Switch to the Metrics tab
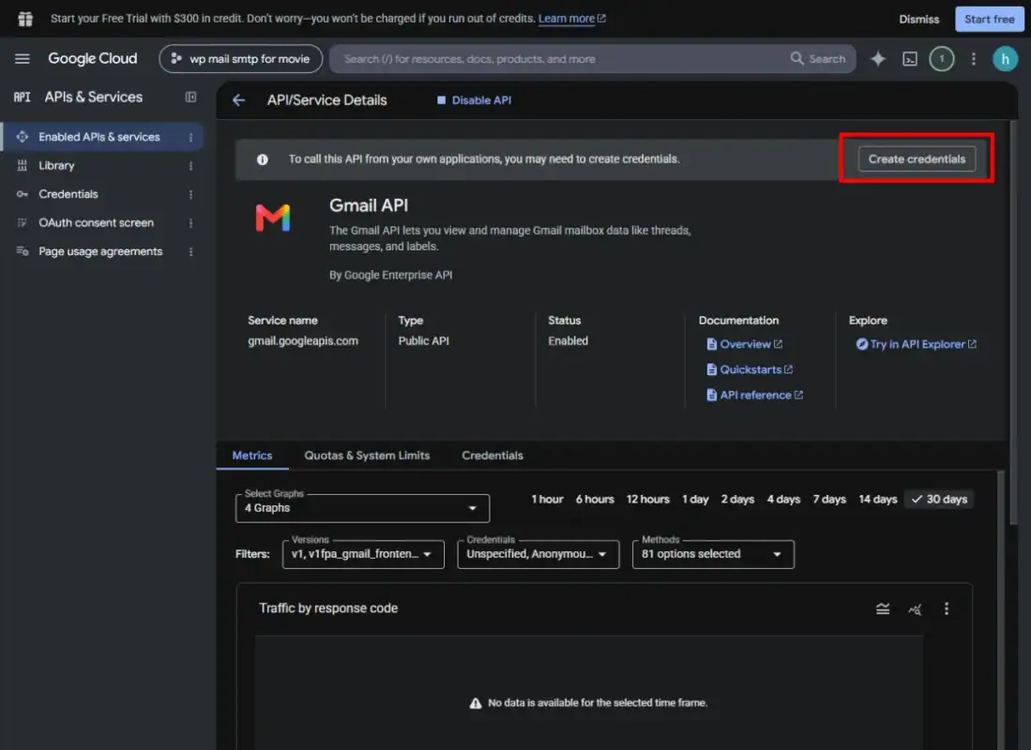 pos(251,456)
